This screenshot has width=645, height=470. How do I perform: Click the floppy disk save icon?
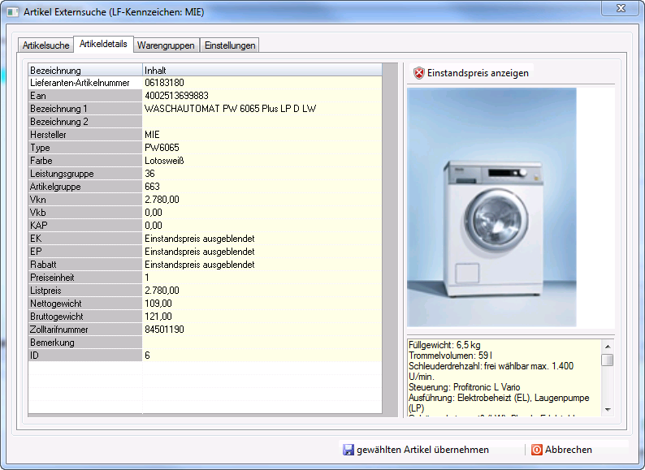click(348, 450)
